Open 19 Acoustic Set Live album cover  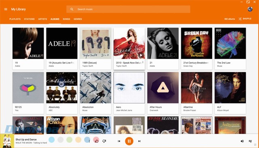62,43
